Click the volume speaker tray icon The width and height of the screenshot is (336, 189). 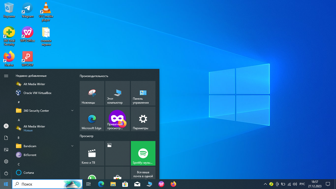tap(295, 184)
